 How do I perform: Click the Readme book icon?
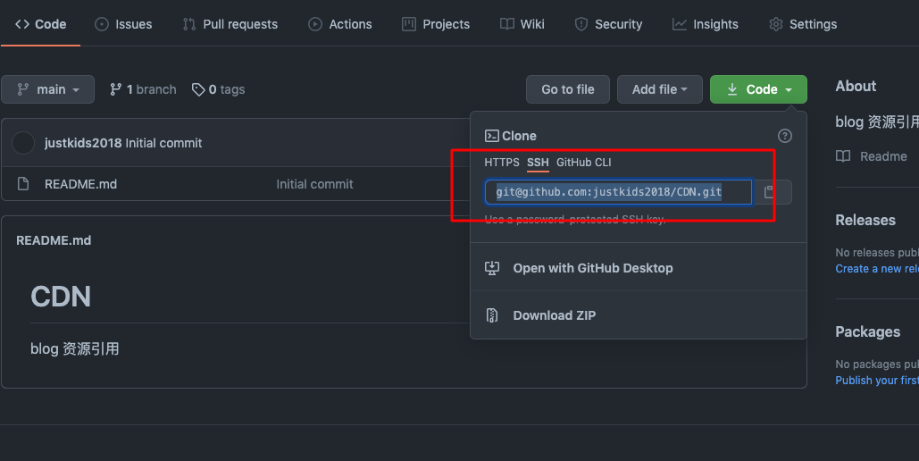(843, 156)
